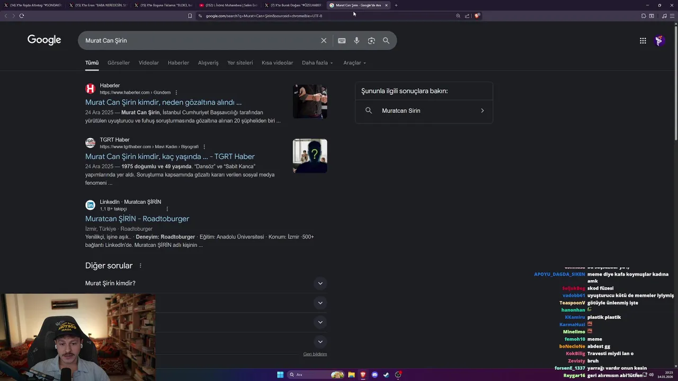The width and height of the screenshot is (678, 381).
Task: Click the Haberler site favicon
Action: coord(91,89)
